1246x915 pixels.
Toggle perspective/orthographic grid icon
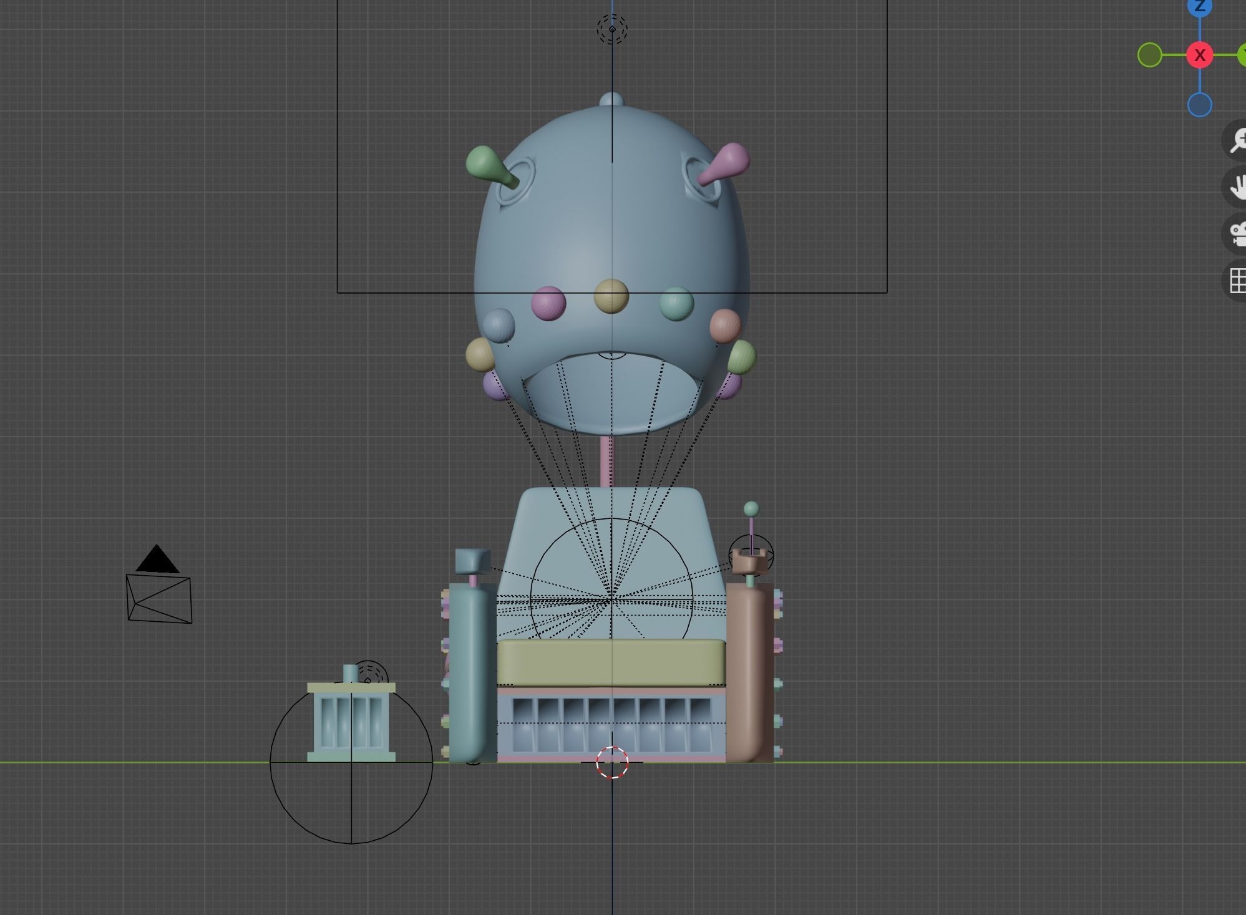[x=1236, y=280]
